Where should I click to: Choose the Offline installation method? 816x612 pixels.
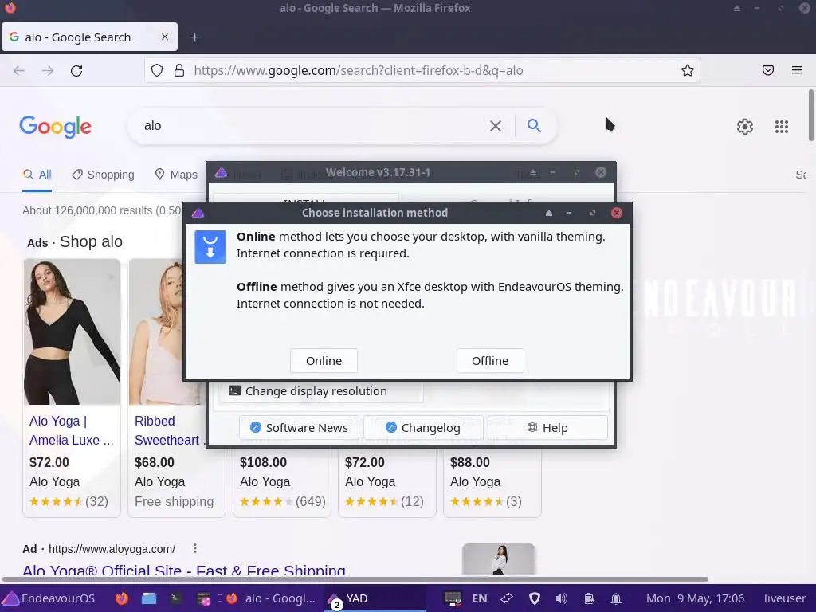[490, 361]
